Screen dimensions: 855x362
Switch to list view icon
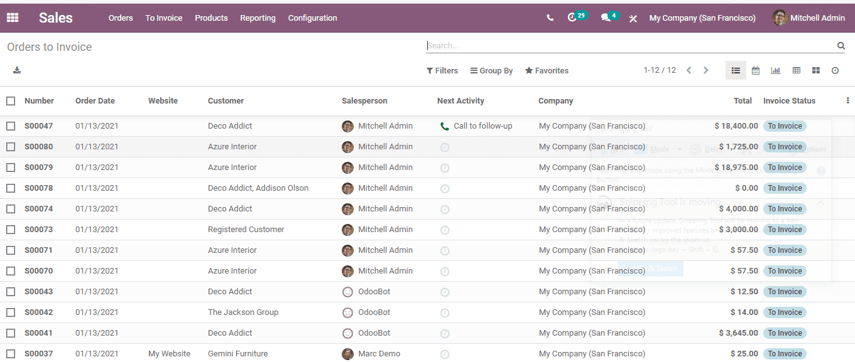pyautogui.click(x=736, y=70)
